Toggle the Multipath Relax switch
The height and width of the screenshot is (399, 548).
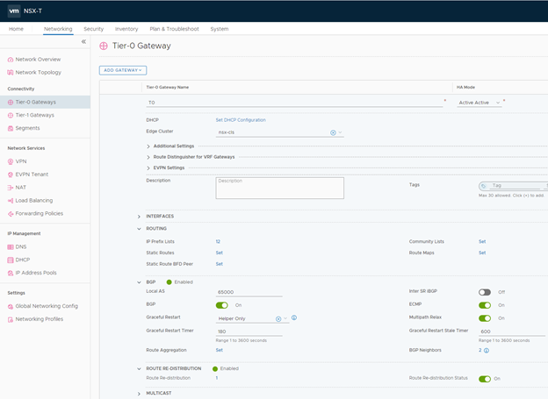[485, 318]
